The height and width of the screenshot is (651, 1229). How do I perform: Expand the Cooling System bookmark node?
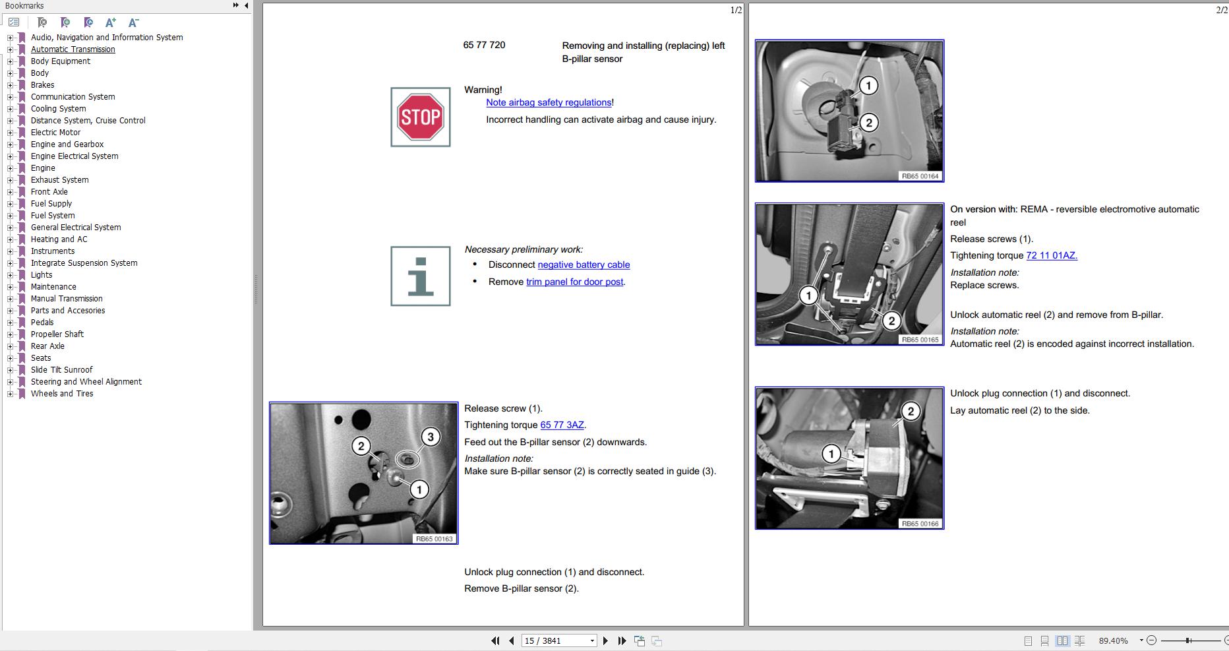[10, 109]
